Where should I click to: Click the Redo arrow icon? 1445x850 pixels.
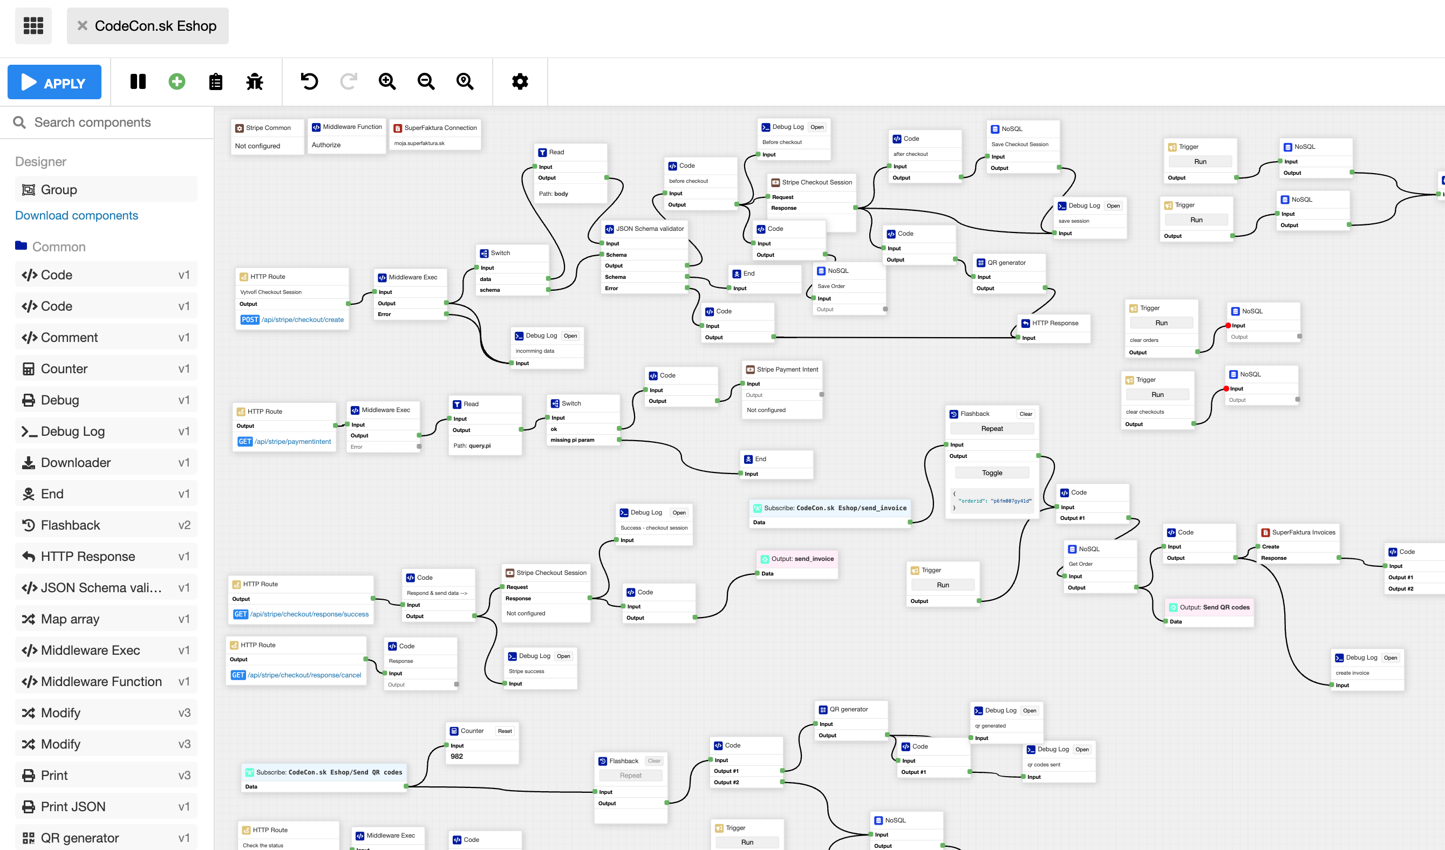click(x=348, y=81)
